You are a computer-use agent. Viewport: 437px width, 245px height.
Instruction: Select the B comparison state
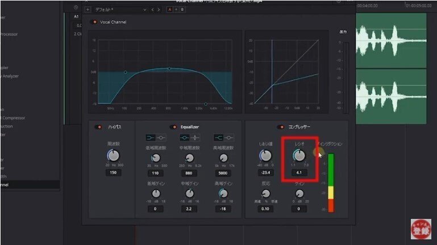(x=182, y=10)
